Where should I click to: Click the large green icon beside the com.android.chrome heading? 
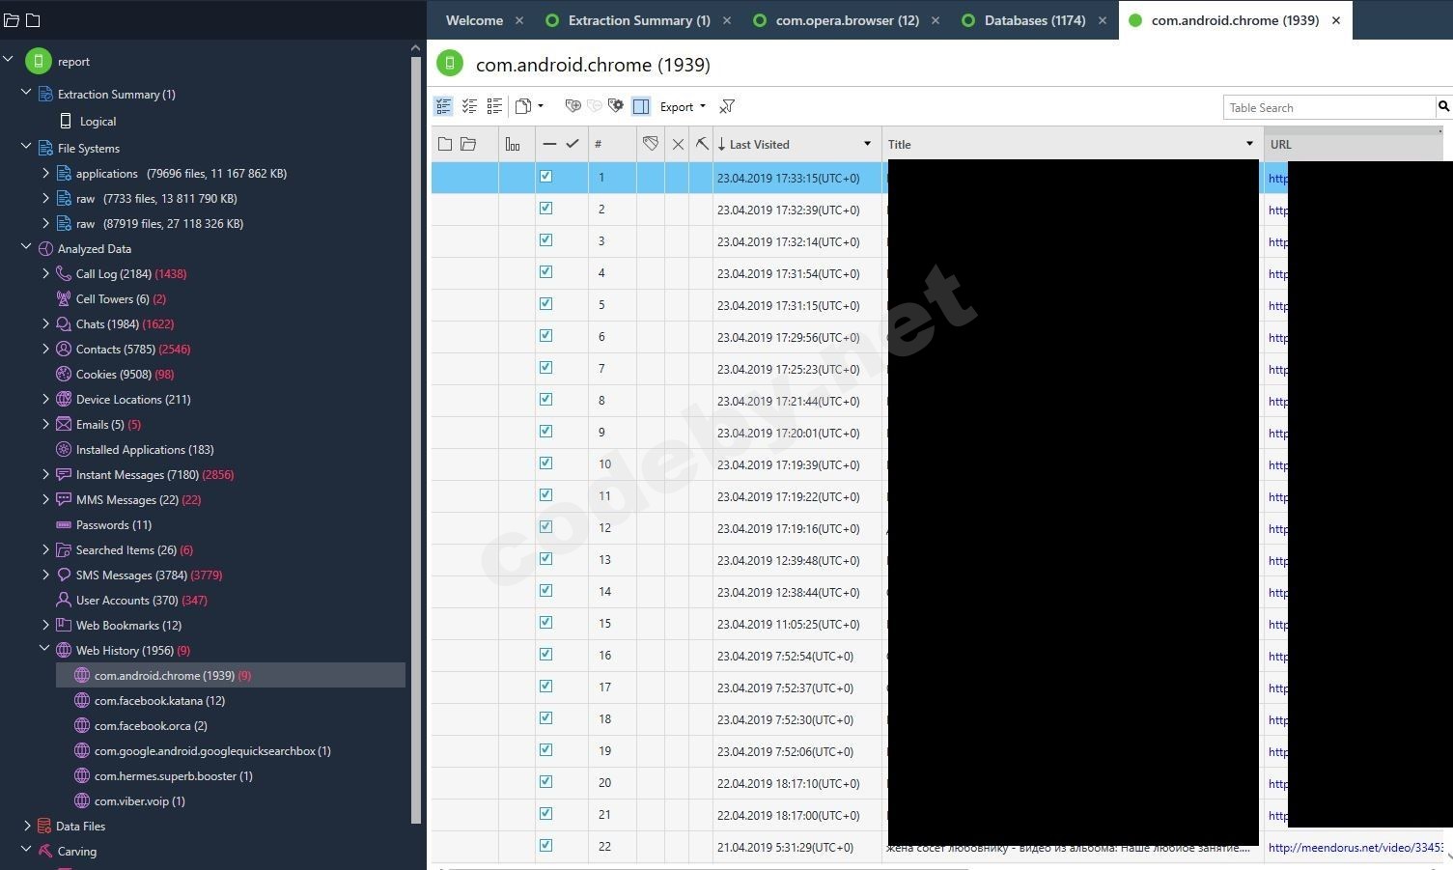[450, 64]
